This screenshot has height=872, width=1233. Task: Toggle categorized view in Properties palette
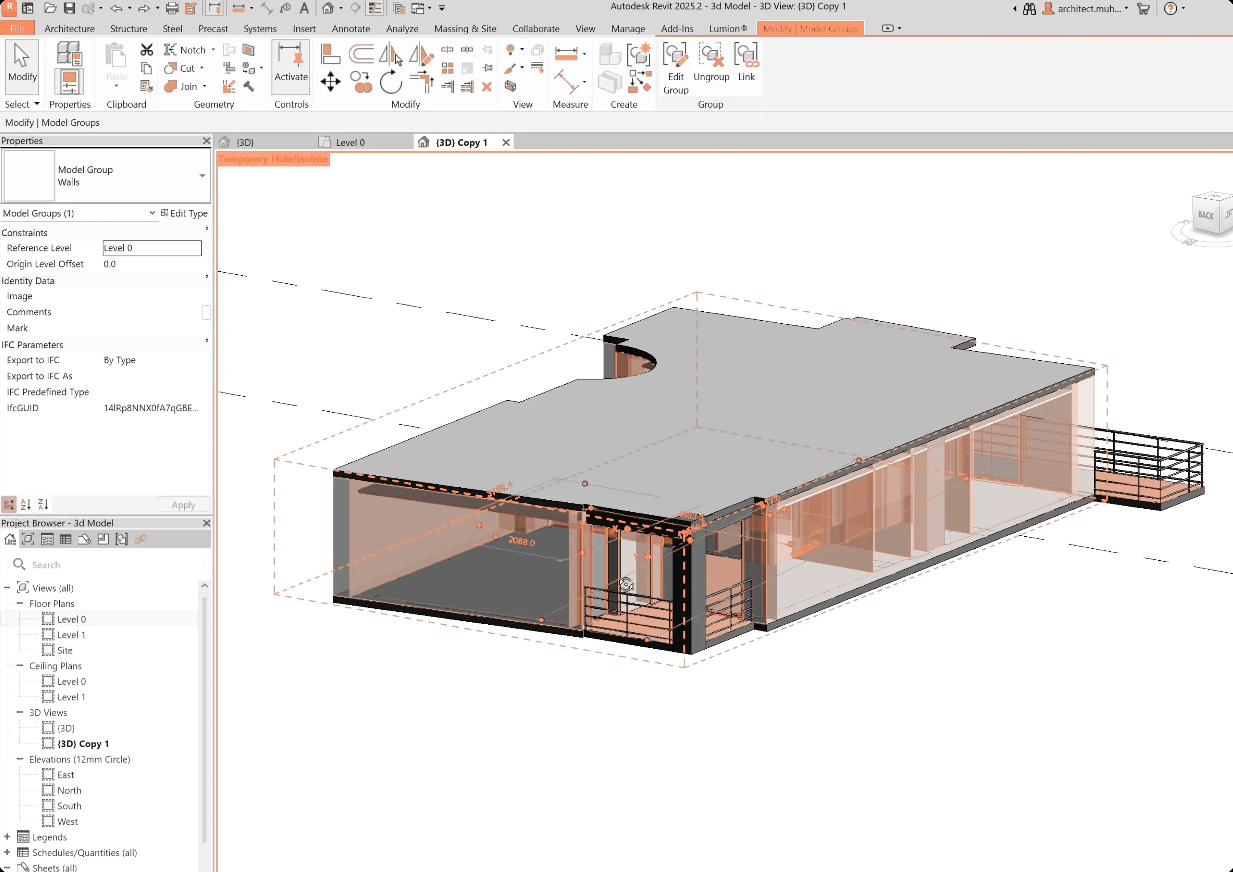(9, 505)
